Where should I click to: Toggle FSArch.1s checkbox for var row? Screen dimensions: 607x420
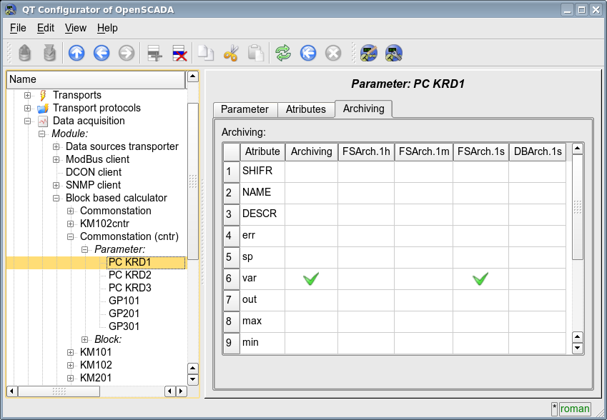coord(480,279)
